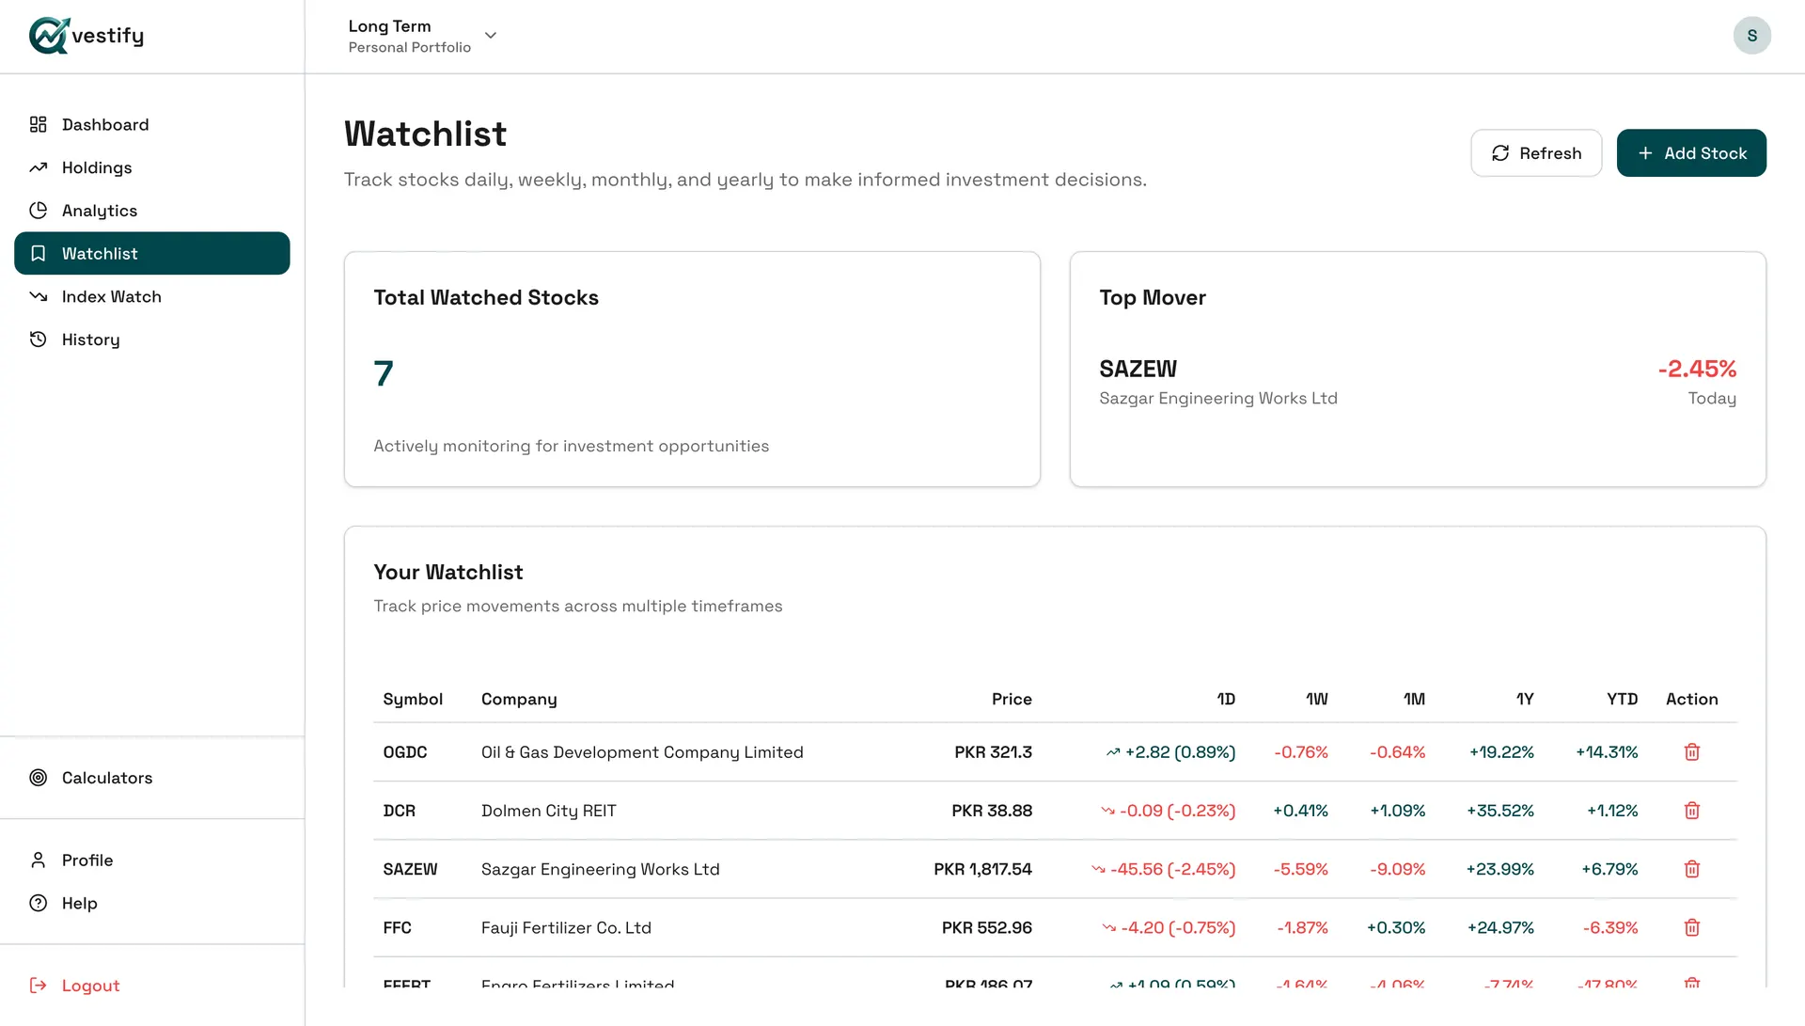Open Index Watch page

pos(152,297)
